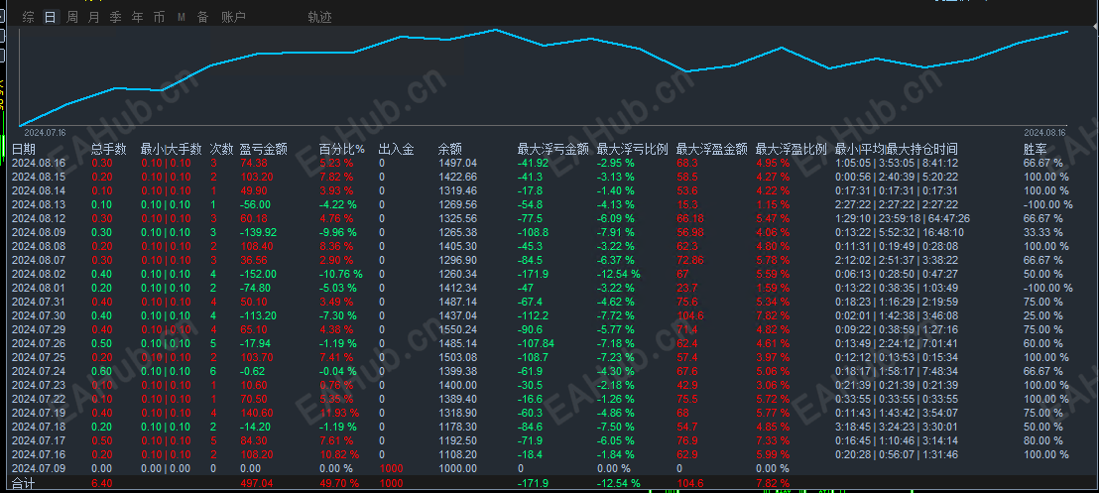1099x493 pixels.
Task: Click the 总手数 column header
Action: pyautogui.click(x=109, y=150)
